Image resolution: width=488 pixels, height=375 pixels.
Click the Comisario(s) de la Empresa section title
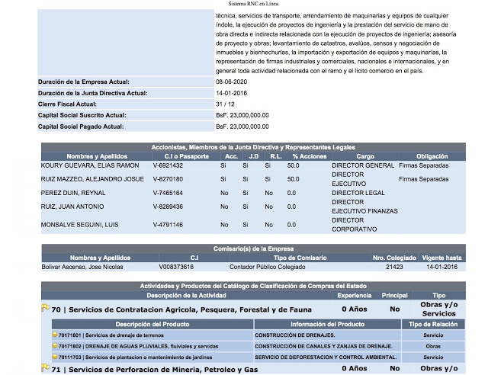point(253,249)
